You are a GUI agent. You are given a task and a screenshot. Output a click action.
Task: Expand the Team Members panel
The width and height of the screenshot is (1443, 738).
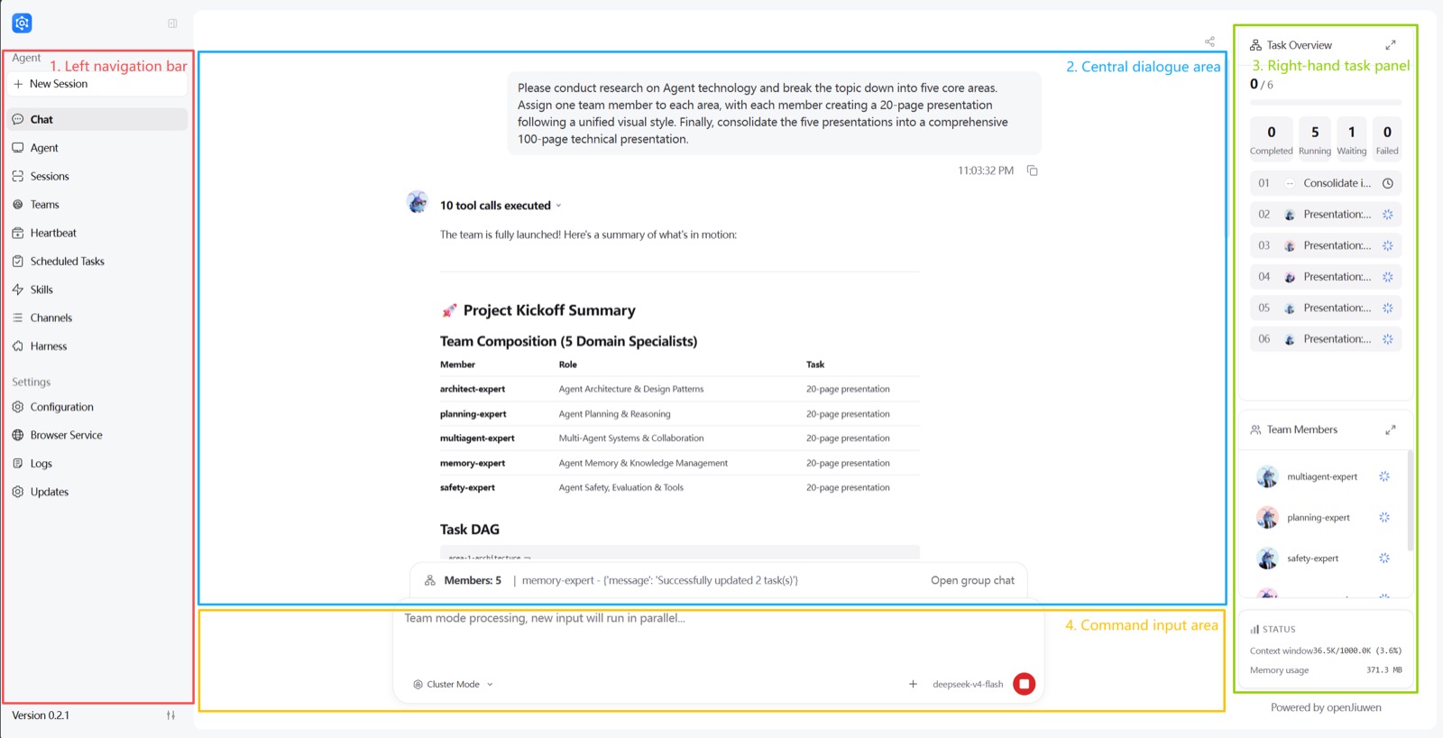tap(1391, 430)
